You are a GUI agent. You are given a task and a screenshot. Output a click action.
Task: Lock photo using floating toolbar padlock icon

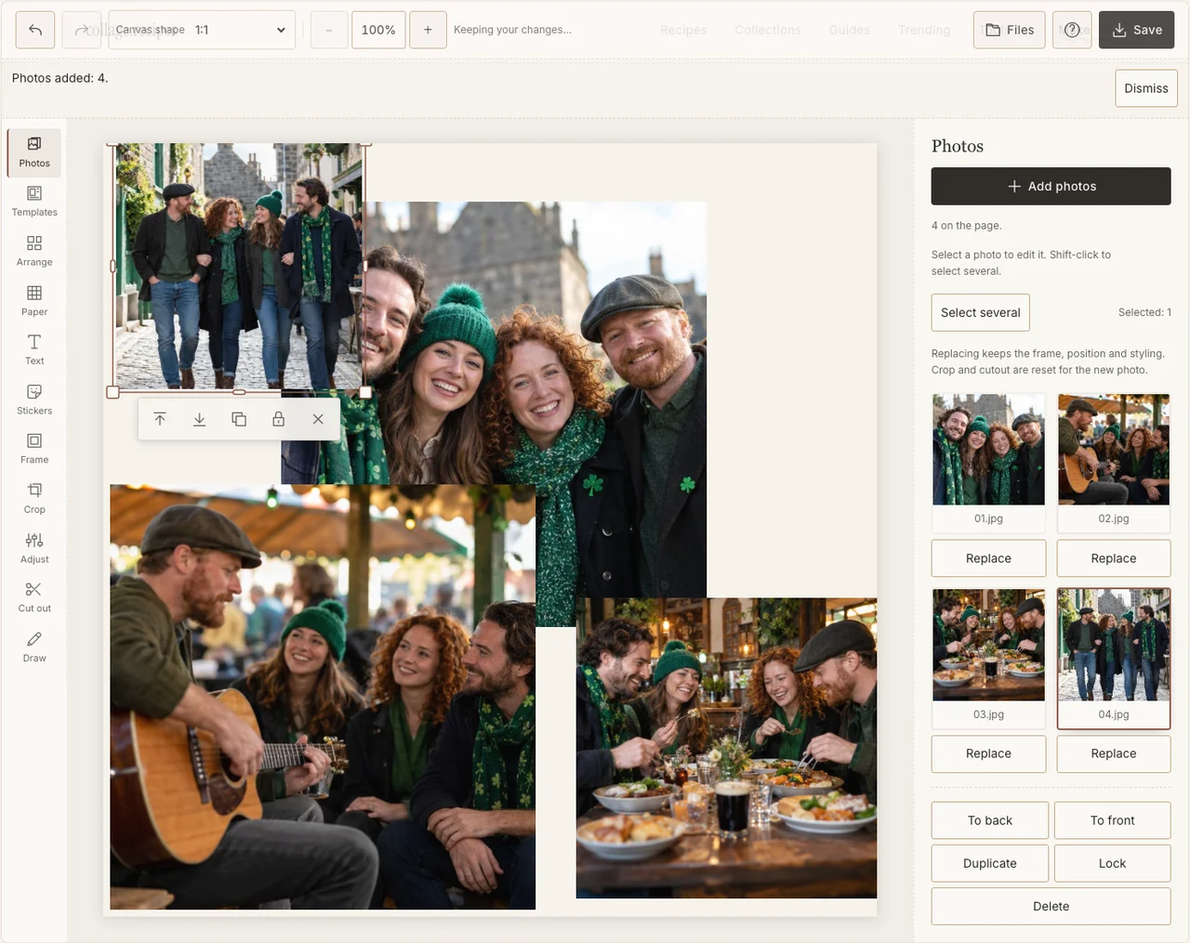point(278,419)
